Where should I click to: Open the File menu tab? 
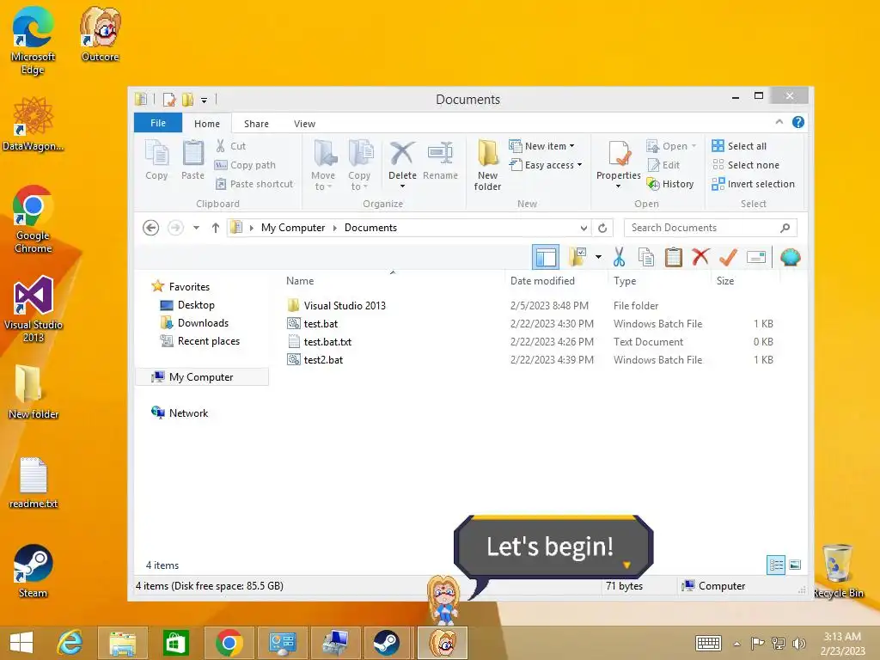click(158, 123)
